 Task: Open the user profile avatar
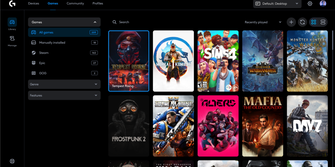tap(323, 4)
